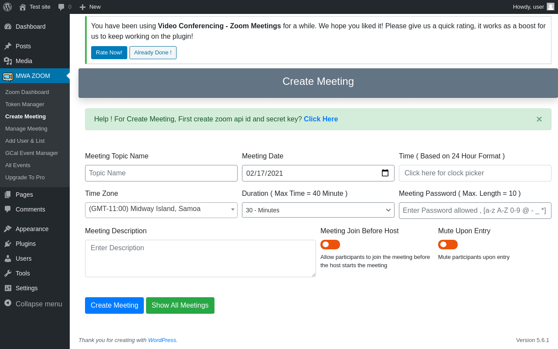Click the Dashboard gauge icon
Screen dimensions: 558x349
(x=8, y=27)
